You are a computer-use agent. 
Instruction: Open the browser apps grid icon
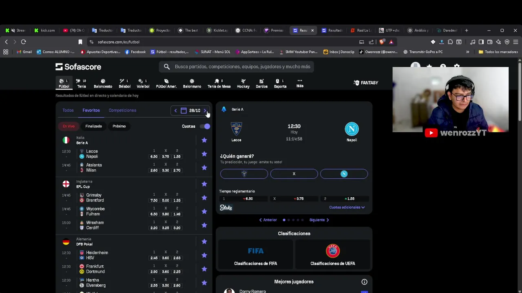click(x=6, y=52)
